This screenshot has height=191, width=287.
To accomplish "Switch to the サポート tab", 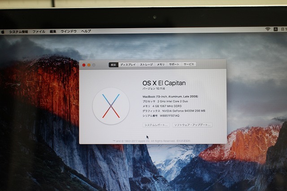I will (x=174, y=64).
